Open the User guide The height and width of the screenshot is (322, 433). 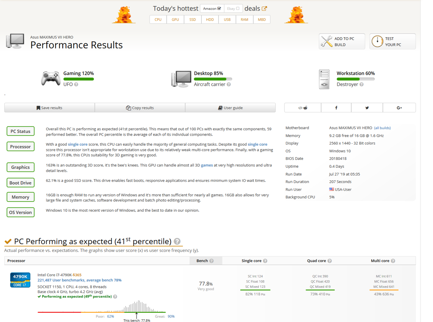point(230,108)
